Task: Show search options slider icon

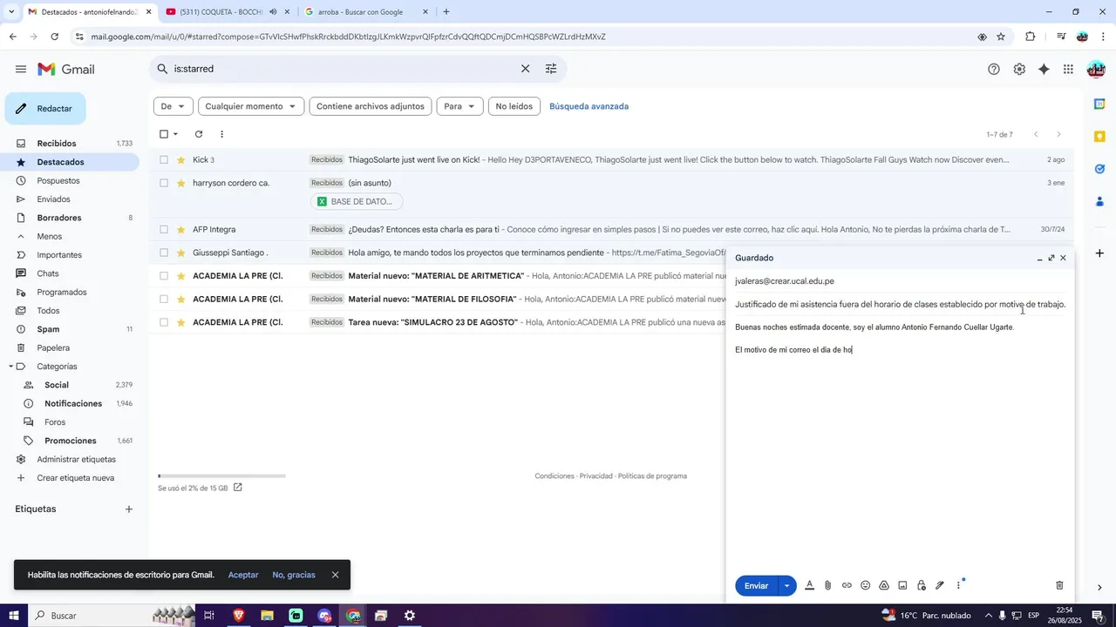Action: pyautogui.click(x=551, y=69)
